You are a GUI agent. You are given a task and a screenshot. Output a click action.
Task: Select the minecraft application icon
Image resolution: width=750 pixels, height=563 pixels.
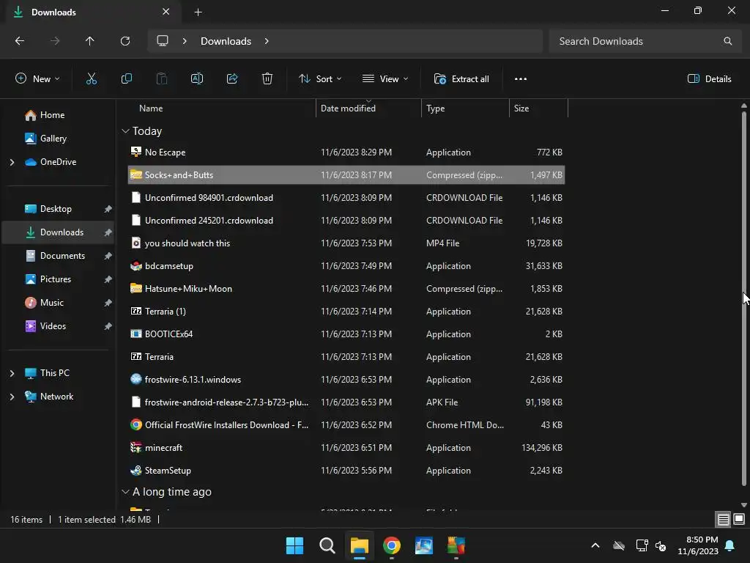point(136,448)
